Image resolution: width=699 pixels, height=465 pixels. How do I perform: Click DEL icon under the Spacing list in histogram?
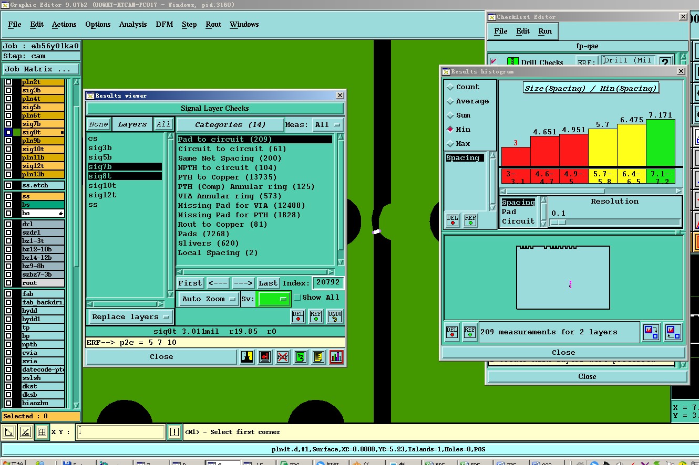(453, 220)
